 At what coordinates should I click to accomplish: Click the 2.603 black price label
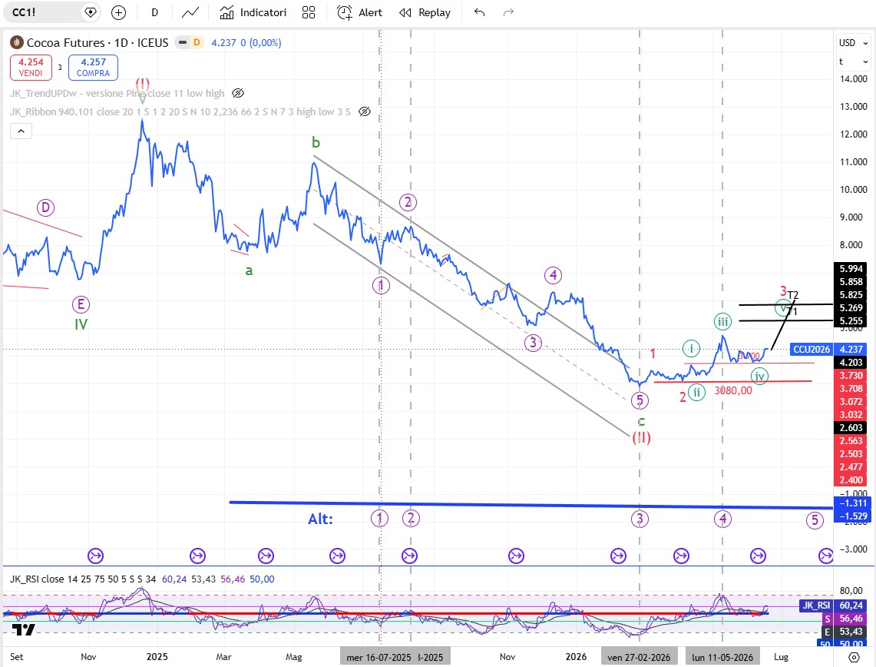pos(851,428)
